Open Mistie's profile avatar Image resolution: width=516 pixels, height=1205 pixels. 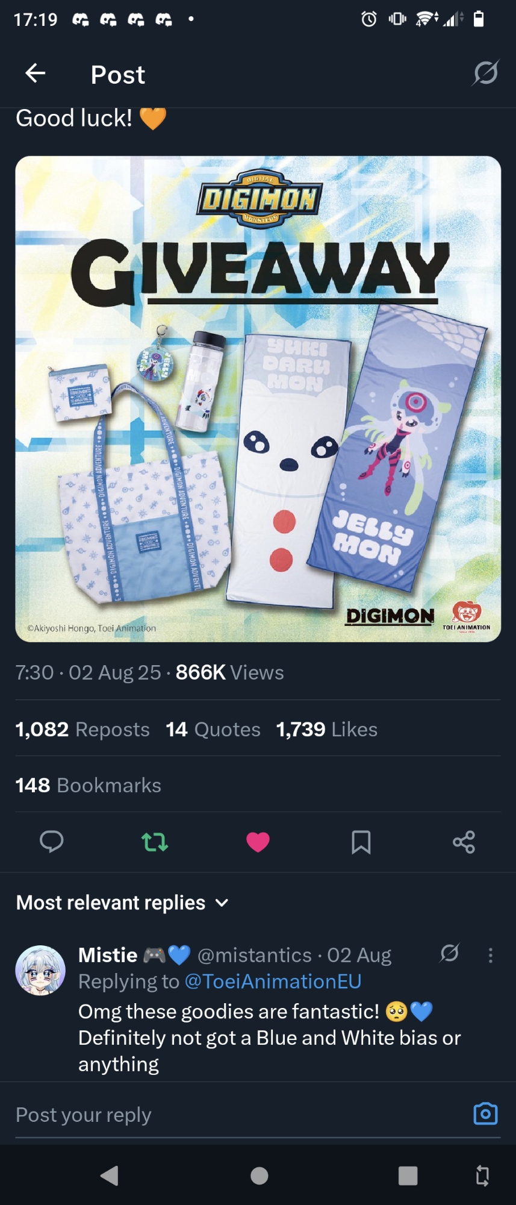point(40,970)
